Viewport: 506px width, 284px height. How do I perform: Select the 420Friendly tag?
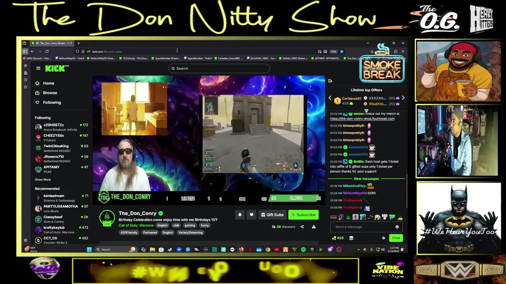(129, 233)
